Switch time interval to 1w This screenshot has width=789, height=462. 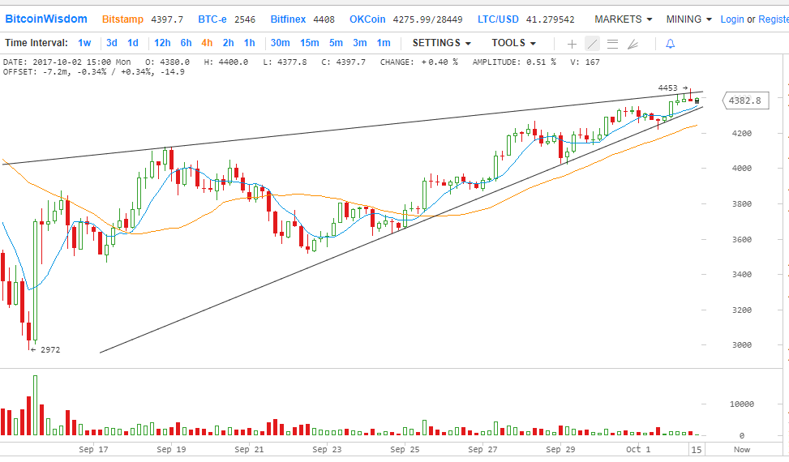point(84,43)
